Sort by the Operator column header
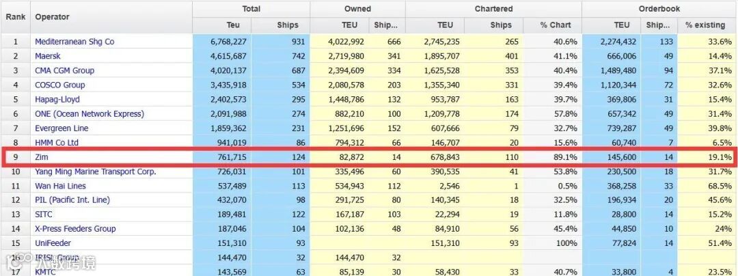 pyautogui.click(x=52, y=17)
